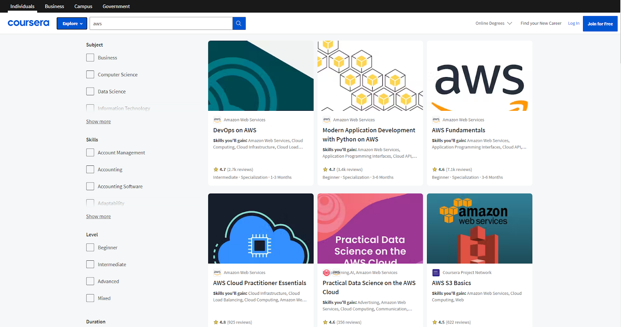The height and width of the screenshot is (327, 621).
Task: Switch to the Individuals tab
Action: pos(22,6)
